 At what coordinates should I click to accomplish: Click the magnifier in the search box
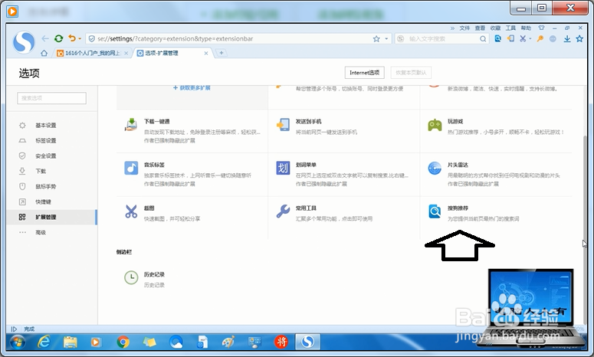click(483, 38)
